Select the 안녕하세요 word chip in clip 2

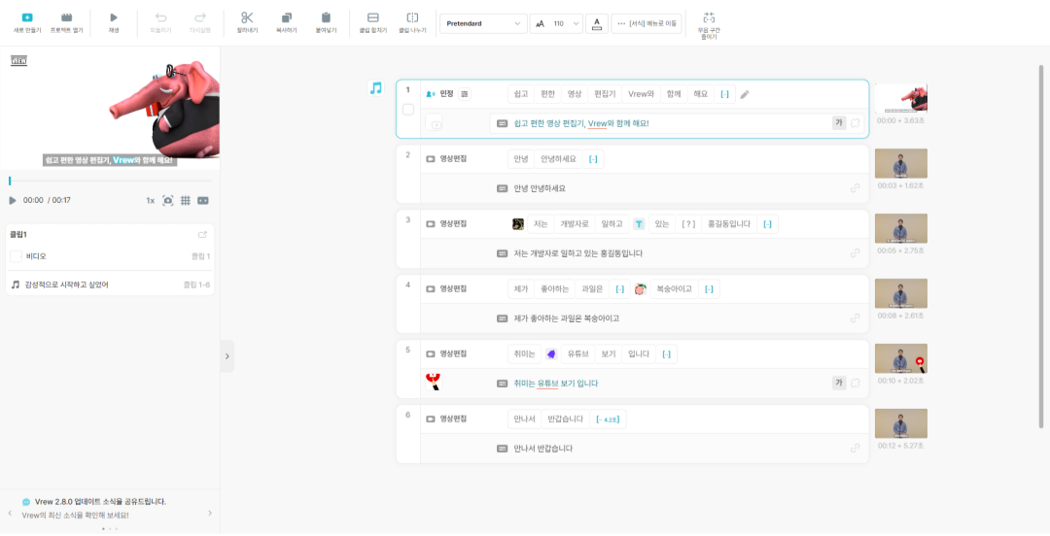[x=558, y=159]
